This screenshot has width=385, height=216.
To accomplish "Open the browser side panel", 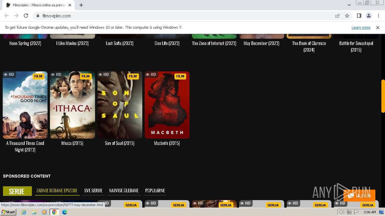I will pos(359,16).
